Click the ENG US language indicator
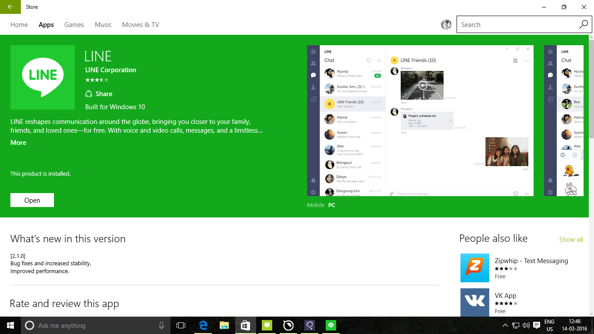Viewport: 594px width, 334px height. (x=550, y=325)
